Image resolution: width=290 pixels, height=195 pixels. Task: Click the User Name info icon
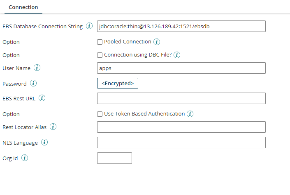pyautogui.click(x=37, y=68)
